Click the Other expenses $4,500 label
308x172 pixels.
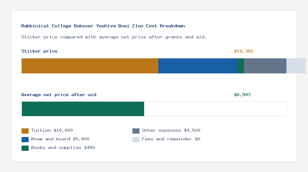click(x=171, y=131)
